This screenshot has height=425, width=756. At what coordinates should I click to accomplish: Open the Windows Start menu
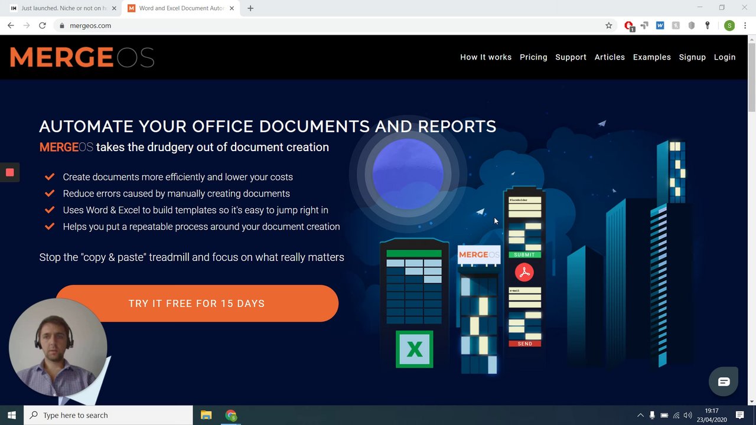(x=12, y=415)
